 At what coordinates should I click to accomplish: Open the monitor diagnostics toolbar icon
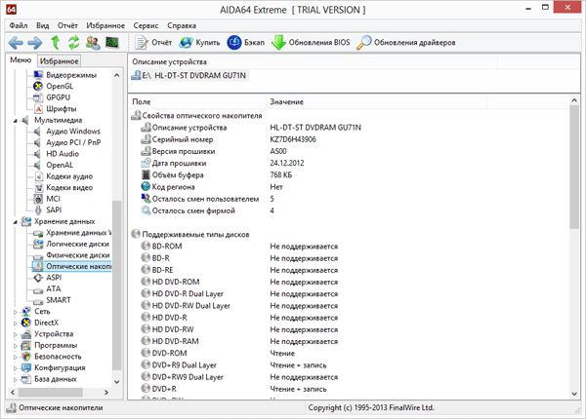coord(111,43)
